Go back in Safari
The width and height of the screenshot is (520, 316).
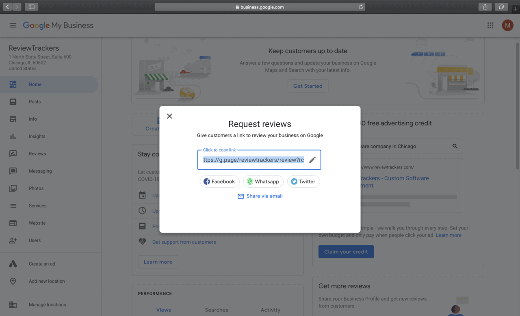coord(8,7)
